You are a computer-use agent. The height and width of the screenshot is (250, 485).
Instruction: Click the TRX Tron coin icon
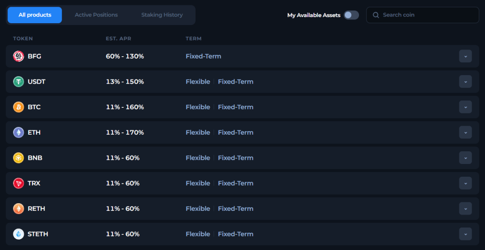[x=18, y=183]
